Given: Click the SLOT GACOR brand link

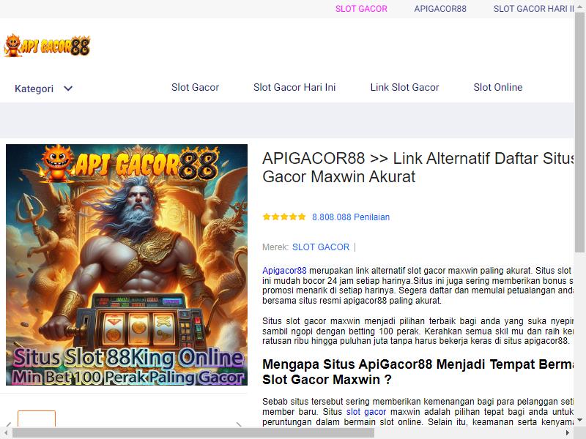Looking at the screenshot, I should 321,247.
